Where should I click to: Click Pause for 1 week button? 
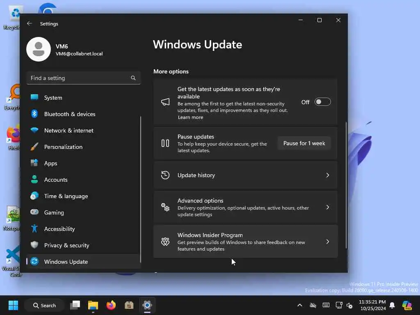304,143
